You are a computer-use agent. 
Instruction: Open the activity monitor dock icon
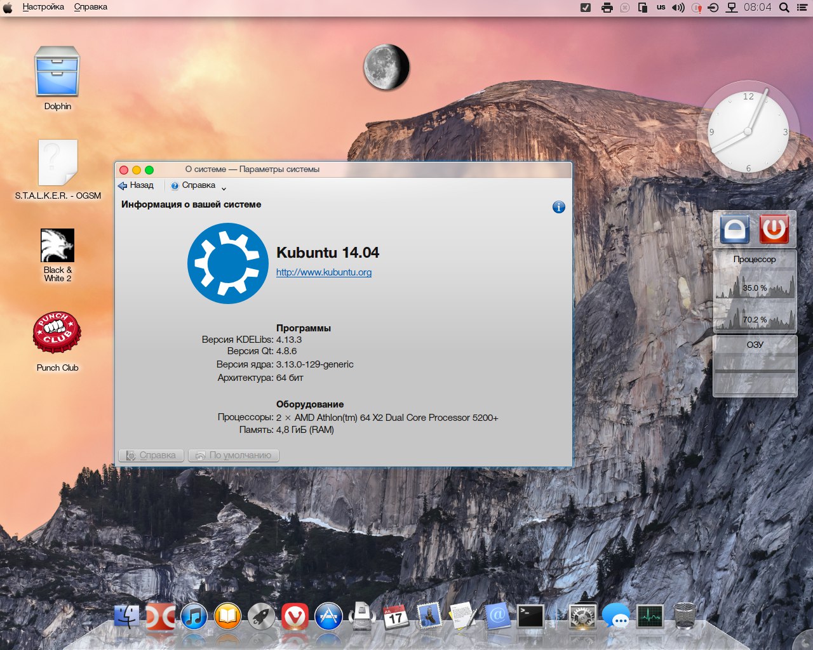click(x=650, y=616)
